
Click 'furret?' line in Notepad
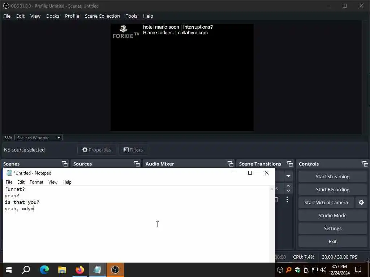[x=14, y=189]
